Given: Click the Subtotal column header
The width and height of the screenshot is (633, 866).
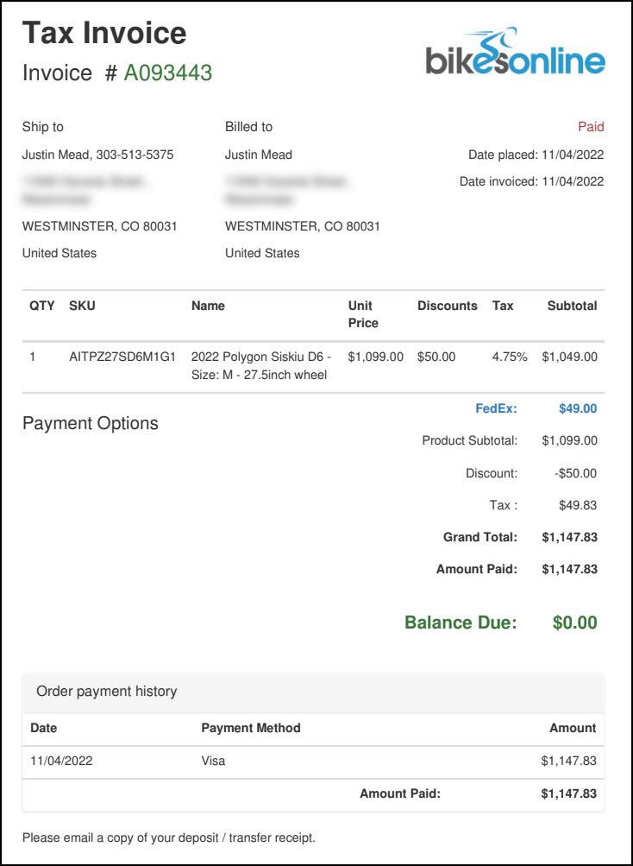Looking at the screenshot, I should click(572, 306).
